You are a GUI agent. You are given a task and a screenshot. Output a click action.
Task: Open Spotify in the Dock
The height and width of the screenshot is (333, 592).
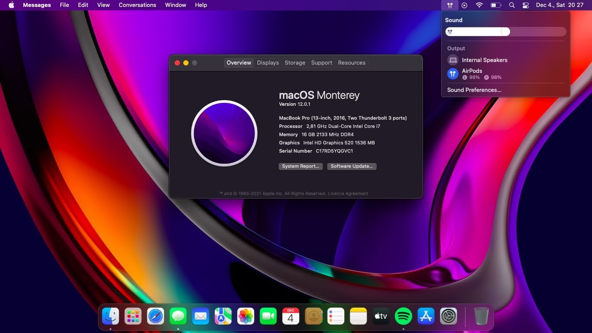click(403, 316)
